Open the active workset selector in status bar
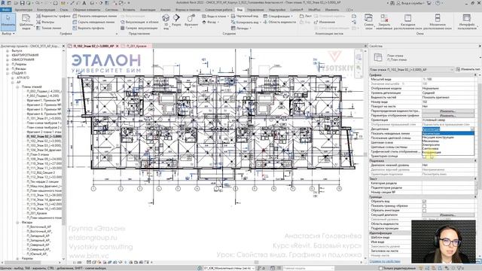Image resolution: width=482 pixels, height=271 pixels. pyautogui.click(x=228, y=268)
